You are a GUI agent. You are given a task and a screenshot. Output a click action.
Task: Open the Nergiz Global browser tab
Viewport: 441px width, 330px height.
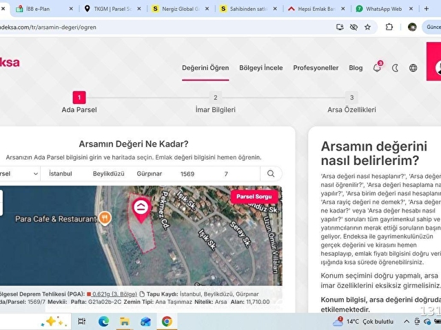point(180,9)
